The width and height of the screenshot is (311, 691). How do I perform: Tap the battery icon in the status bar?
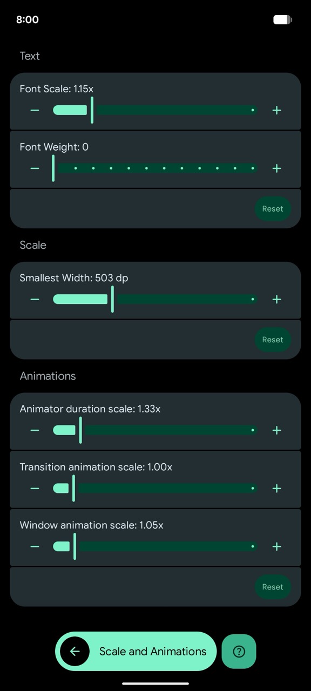click(282, 19)
